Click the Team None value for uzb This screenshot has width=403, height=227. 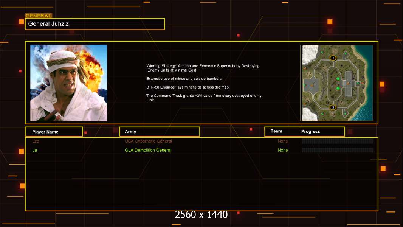[x=283, y=141]
